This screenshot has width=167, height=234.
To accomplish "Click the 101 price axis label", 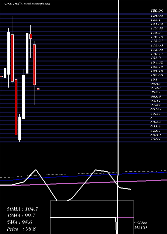I will pyautogui.click(x=154, y=80).
